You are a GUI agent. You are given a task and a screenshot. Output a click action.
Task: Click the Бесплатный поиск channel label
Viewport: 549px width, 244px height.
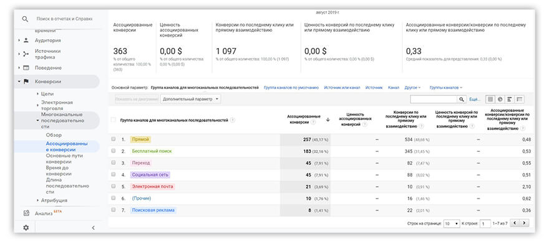152,151
